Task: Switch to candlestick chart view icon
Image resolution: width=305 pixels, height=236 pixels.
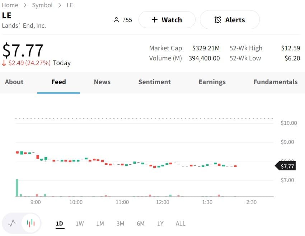Action: (x=31, y=223)
